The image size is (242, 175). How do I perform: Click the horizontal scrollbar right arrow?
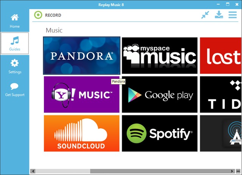[238, 171]
